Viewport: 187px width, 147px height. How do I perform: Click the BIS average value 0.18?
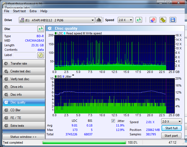click(x=89, y=126)
